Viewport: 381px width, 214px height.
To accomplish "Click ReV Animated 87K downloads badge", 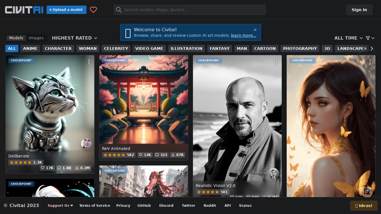I will pos(177,155).
